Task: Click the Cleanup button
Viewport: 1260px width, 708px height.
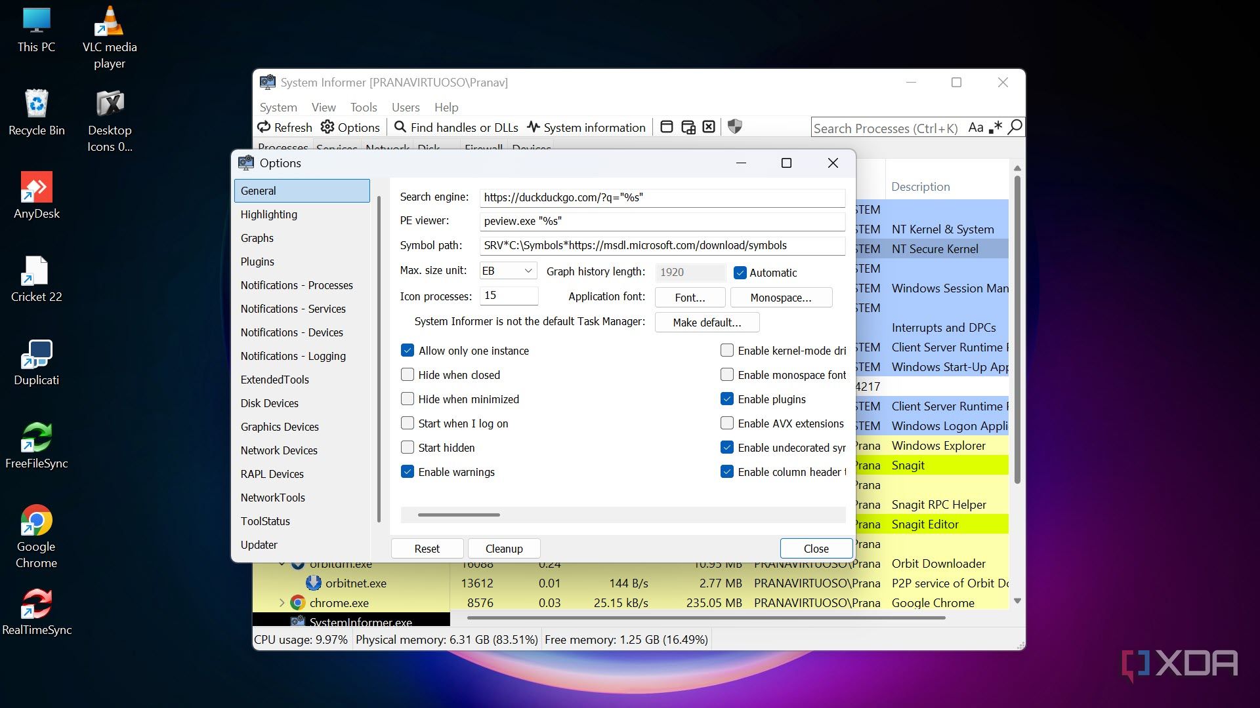Action: pyautogui.click(x=504, y=549)
